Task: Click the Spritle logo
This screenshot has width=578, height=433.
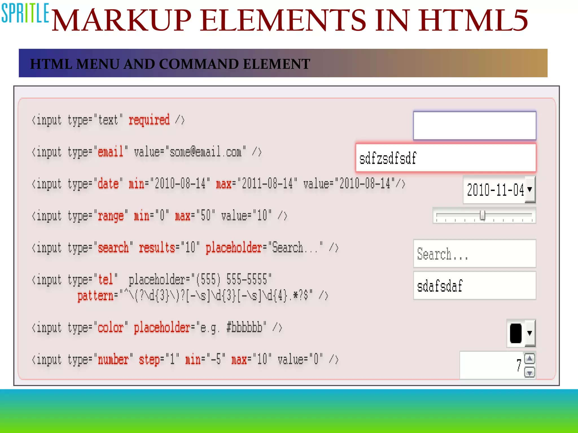Action: click(25, 13)
